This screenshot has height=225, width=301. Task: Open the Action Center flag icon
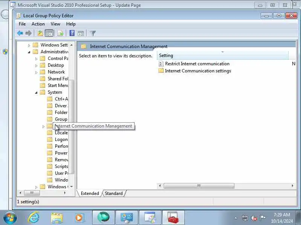[263, 218]
